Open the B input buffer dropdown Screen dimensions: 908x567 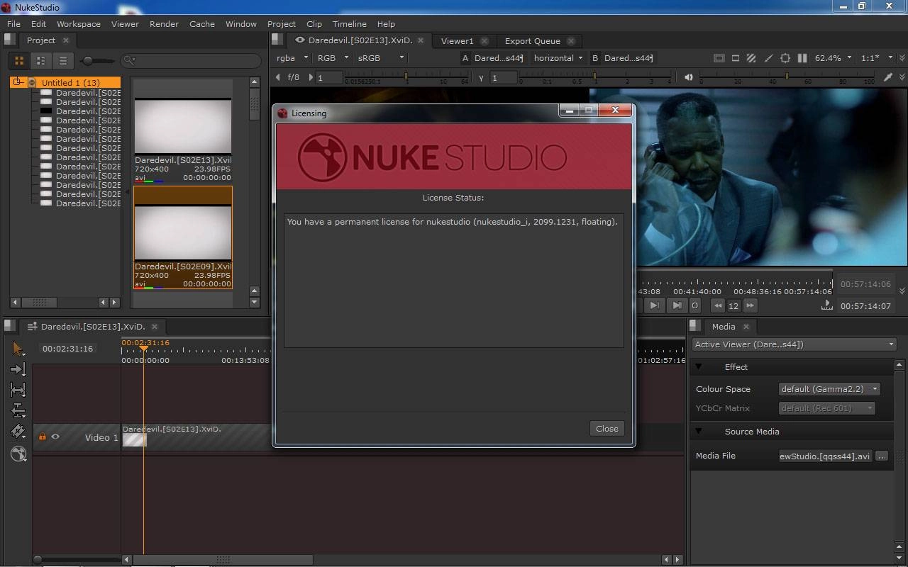coord(628,58)
